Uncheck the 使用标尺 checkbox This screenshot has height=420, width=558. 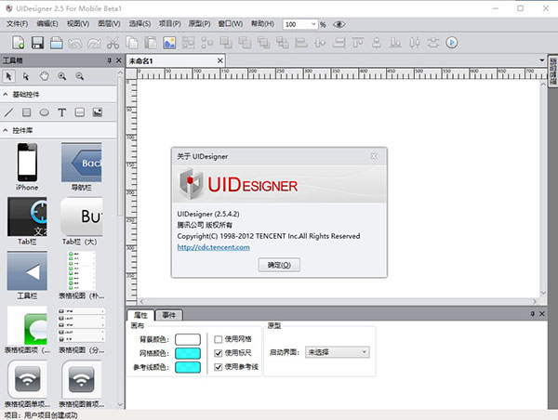(219, 353)
